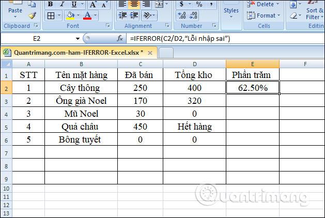Open Clipboard group dialog launcher

(x=36, y=25)
